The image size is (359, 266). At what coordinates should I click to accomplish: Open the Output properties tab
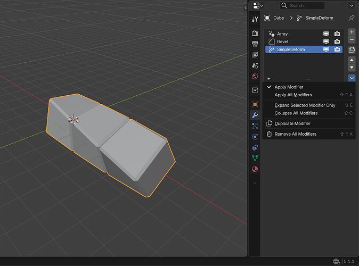(x=255, y=44)
